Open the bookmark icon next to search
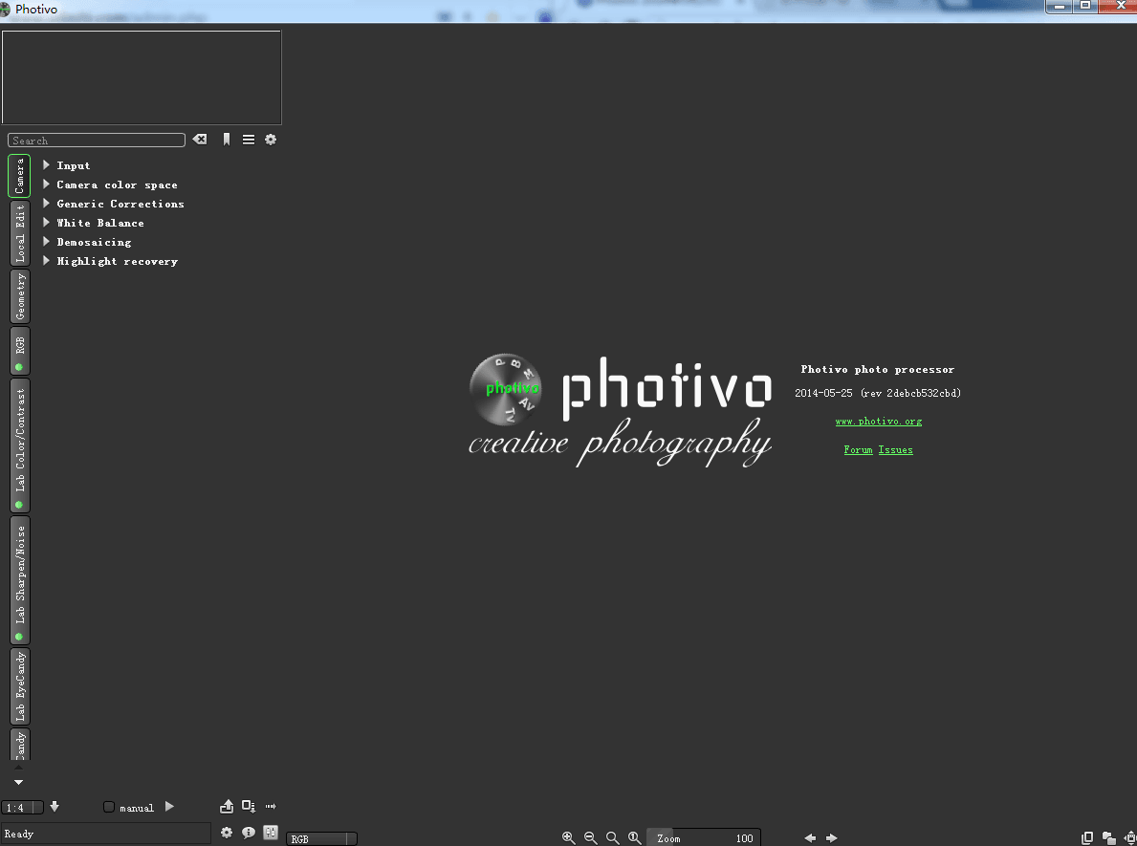This screenshot has height=846, width=1137. [226, 140]
